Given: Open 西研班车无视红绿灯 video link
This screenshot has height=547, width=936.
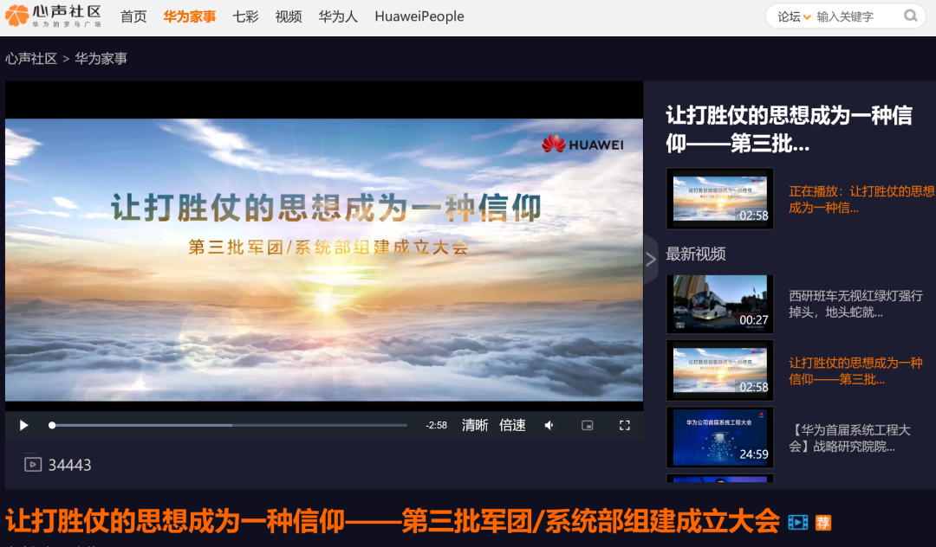Looking at the screenshot, I should (855, 303).
